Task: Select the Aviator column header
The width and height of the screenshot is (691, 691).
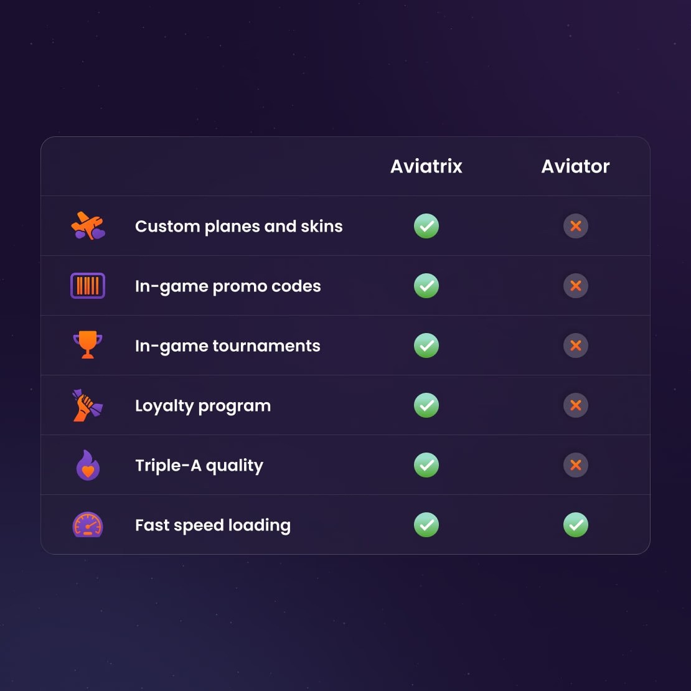Action: [x=576, y=166]
